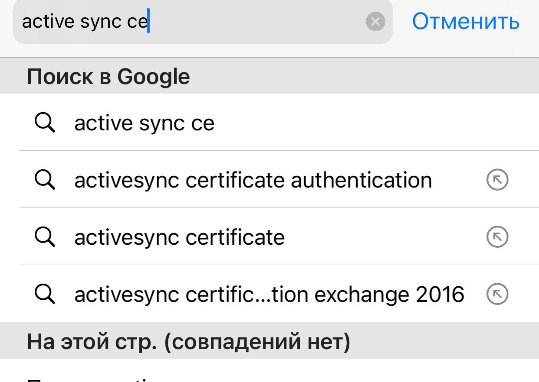The width and height of the screenshot is (539, 382).
Task: Open "activesync certific…tion exchange 2016" suggestion text
Action: pyautogui.click(x=269, y=295)
